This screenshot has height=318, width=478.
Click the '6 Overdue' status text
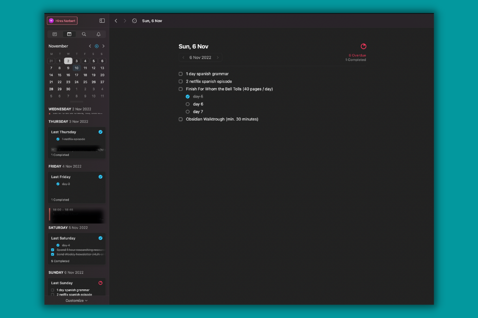(357, 55)
